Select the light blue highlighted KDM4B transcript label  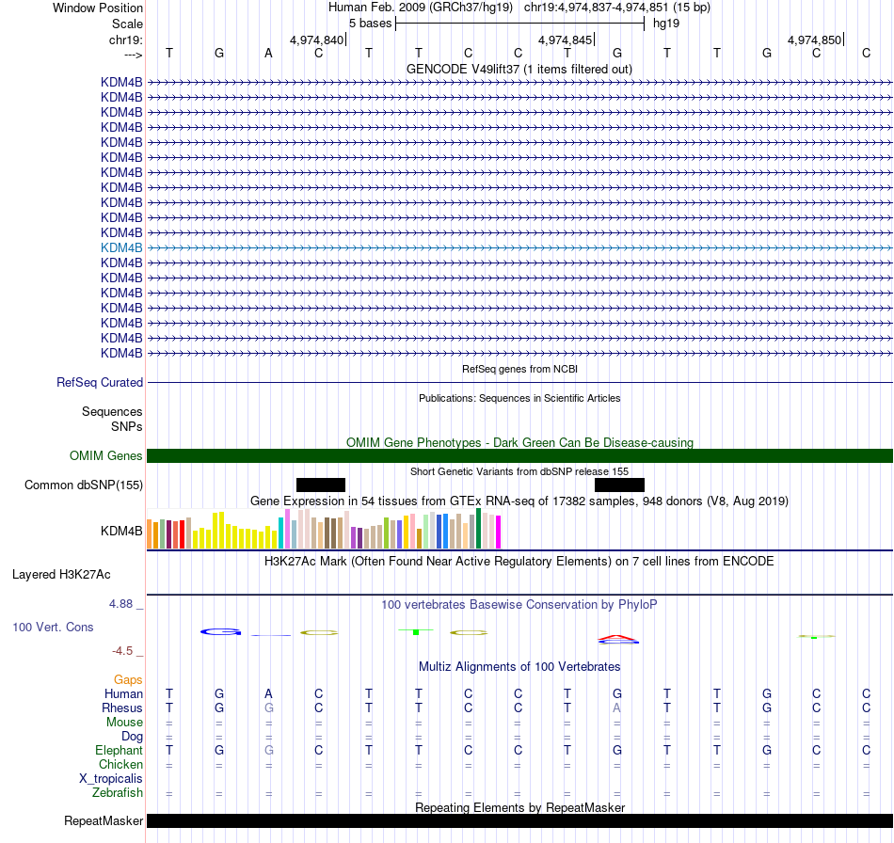pos(121,248)
